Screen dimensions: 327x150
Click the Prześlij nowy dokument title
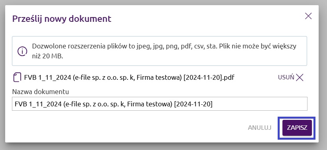coord(62,19)
